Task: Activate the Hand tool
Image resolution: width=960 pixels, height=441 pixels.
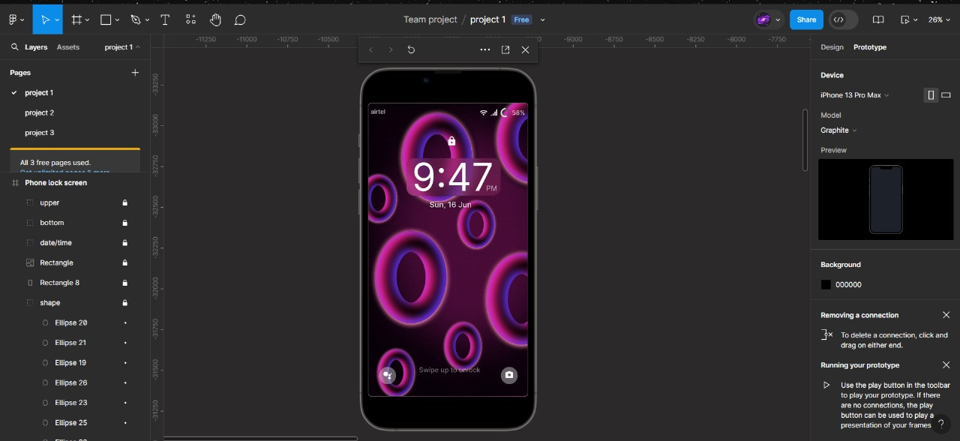Action: [x=215, y=19]
